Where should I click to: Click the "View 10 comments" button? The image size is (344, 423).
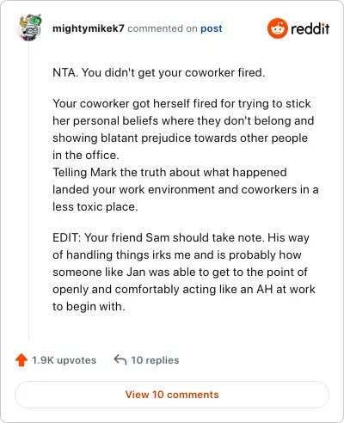(x=172, y=395)
